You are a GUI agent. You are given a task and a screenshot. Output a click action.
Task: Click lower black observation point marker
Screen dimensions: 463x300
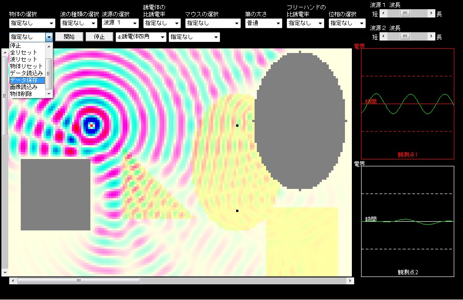[x=237, y=211]
